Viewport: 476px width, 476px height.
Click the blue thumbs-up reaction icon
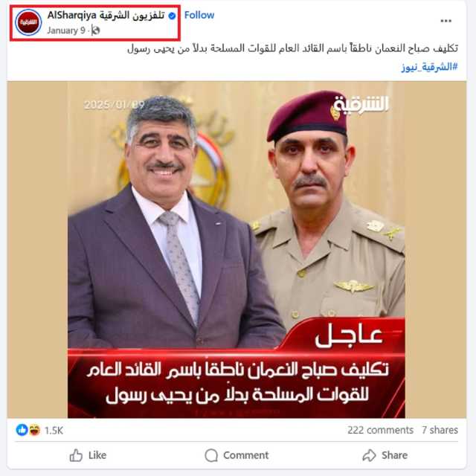pyautogui.click(x=22, y=430)
